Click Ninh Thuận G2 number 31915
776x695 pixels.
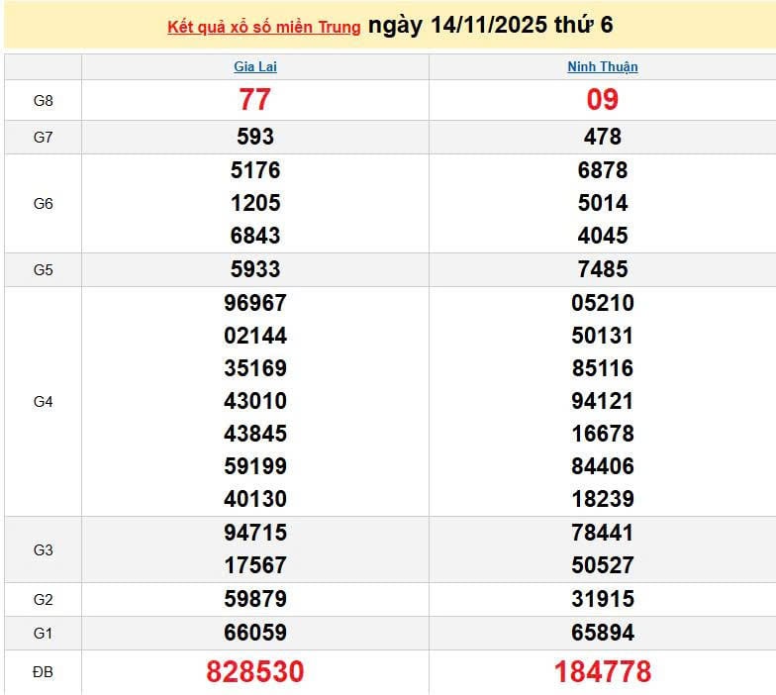point(602,599)
